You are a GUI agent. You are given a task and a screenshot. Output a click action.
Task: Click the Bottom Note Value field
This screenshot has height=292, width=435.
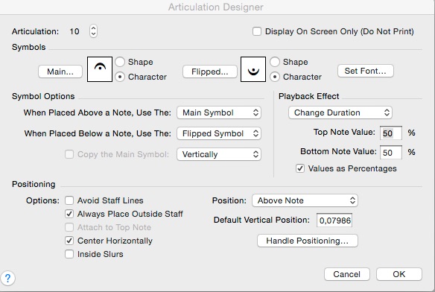click(390, 153)
